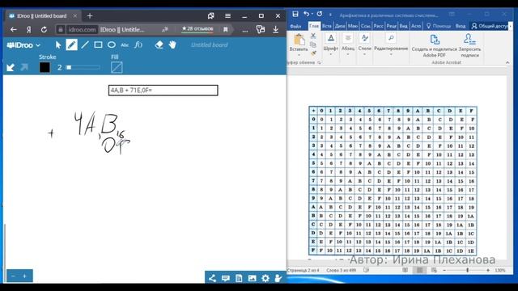The image size is (518, 291).
Task: Open IDroo settings gear
Action: [265, 278]
